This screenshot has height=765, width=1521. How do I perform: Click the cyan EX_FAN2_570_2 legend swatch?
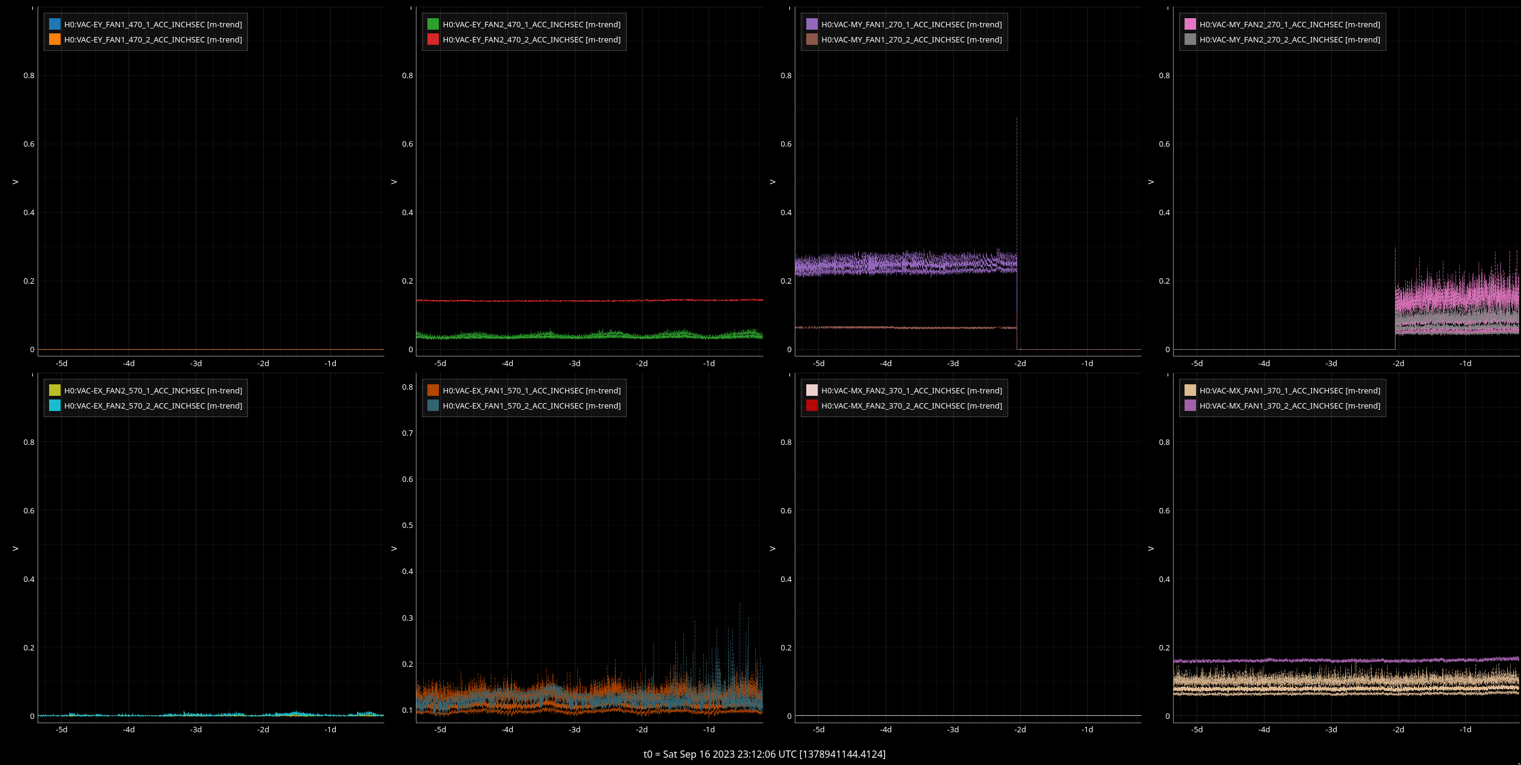55,406
